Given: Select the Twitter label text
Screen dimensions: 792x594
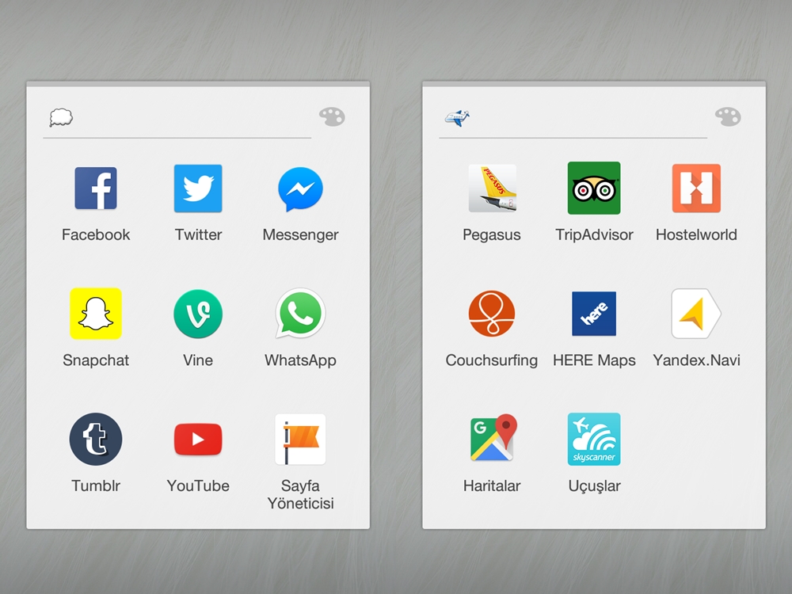Looking at the screenshot, I should tap(198, 234).
